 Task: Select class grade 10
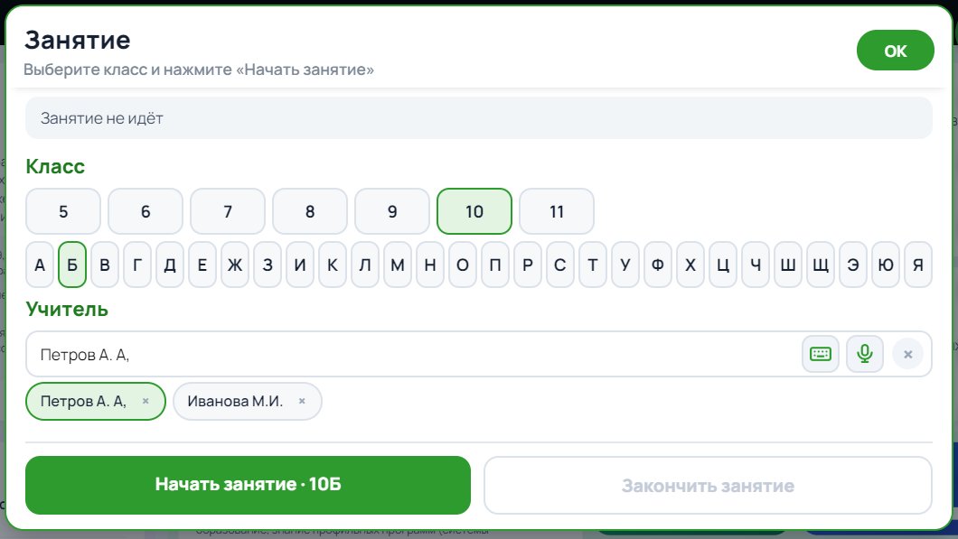[474, 211]
